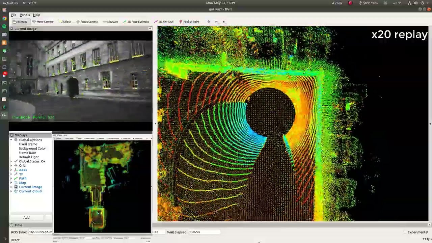Screen dimensions: 432x243
Task: Click the Time panel clock icon
Action: coord(11,225)
